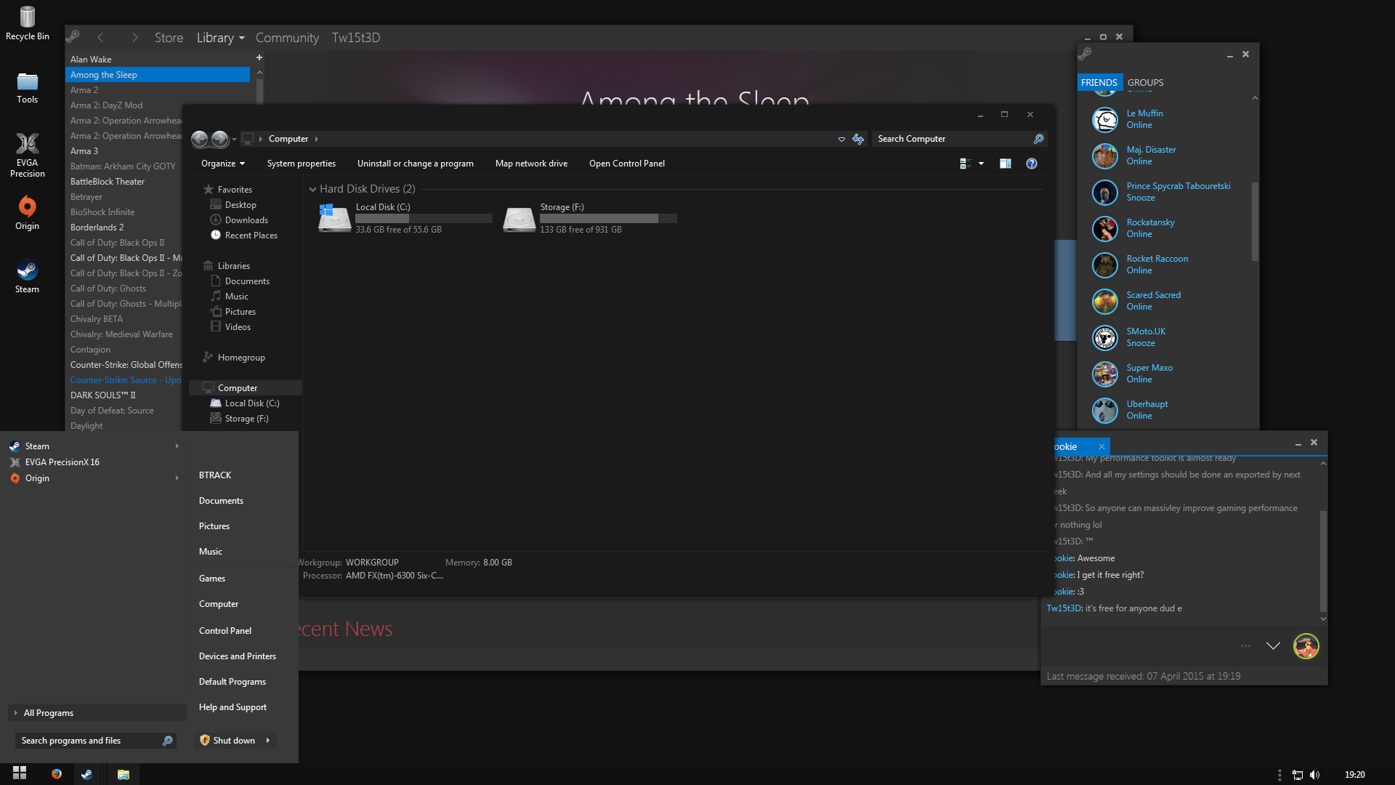Select Storage (F:) in navigation tree
Screen dimensions: 1395x785
(x=246, y=419)
